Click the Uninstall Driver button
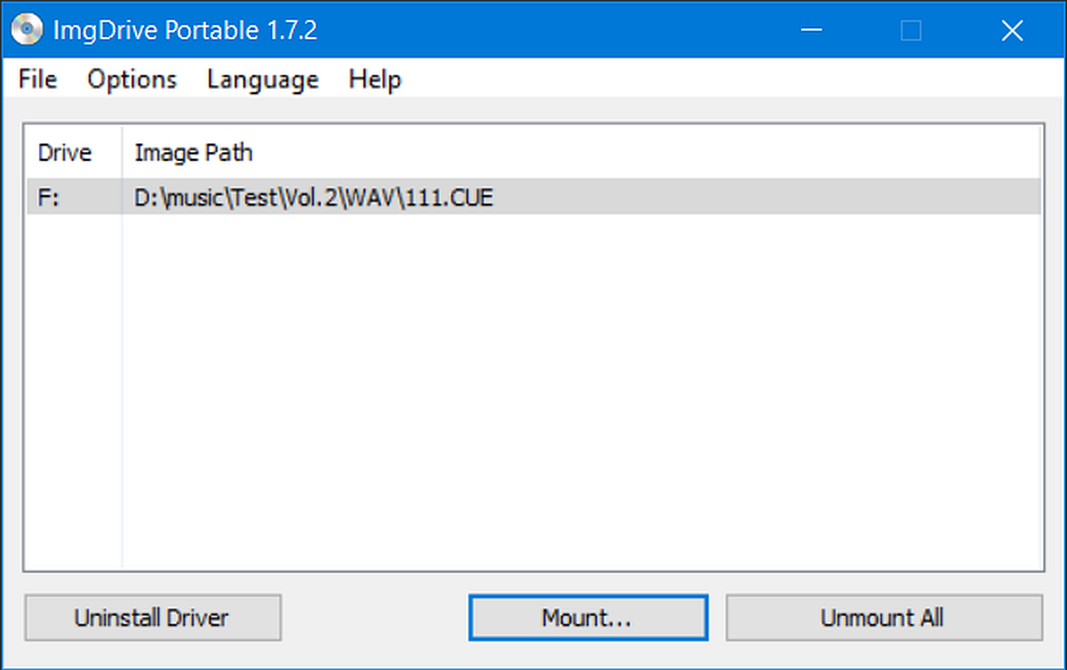Image resolution: width=1067 pixels, height=670 pixels. [152, 618]
